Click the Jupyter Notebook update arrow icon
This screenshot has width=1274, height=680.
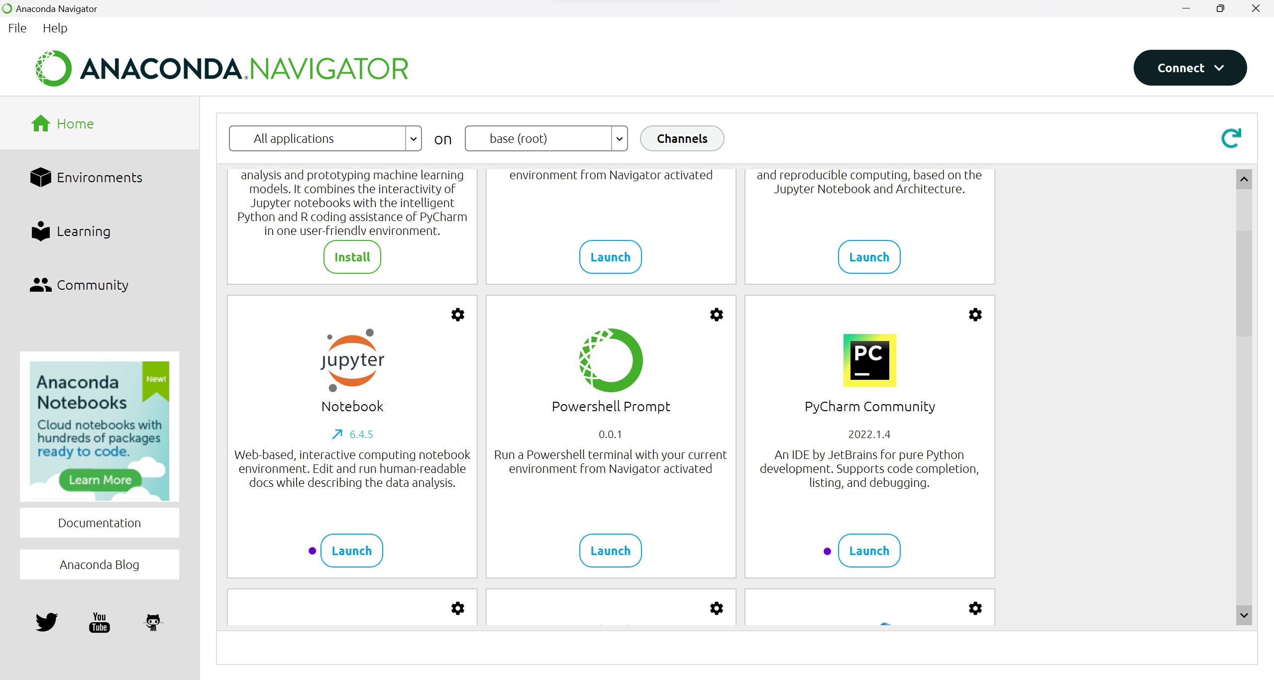pos(337,434)
